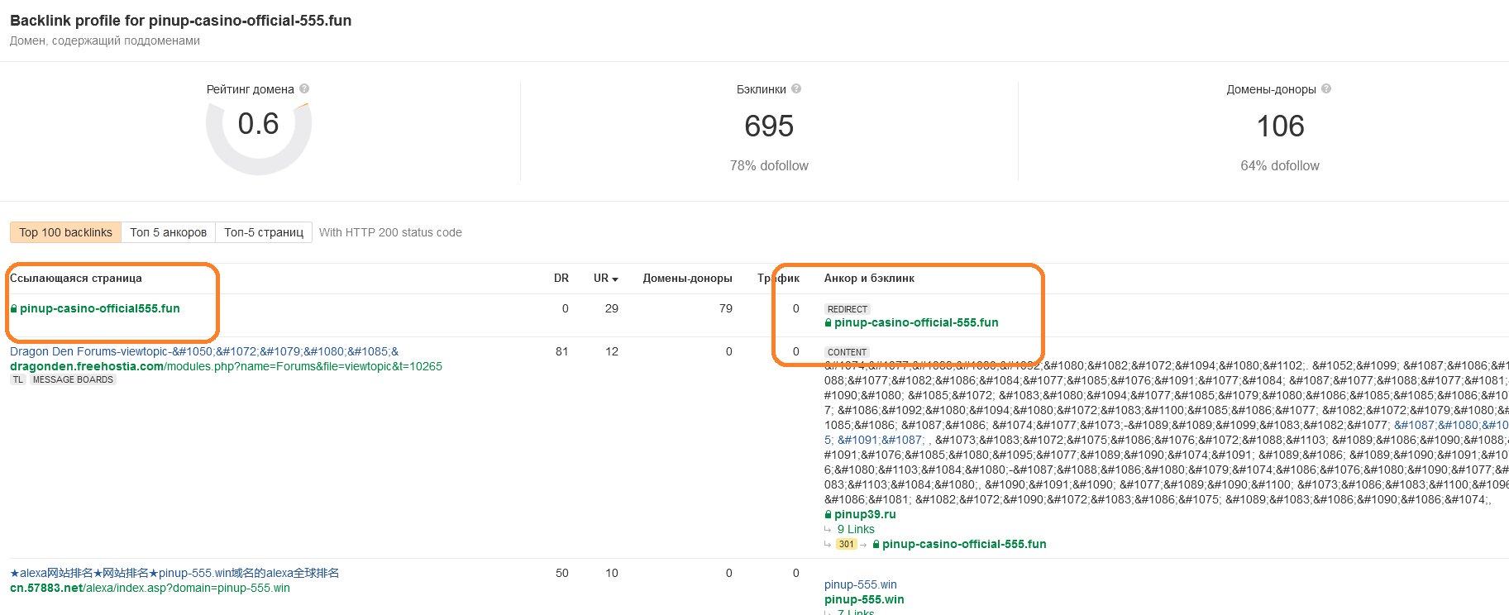Click the help icon next to Рейтинг домена
Screen dimensions: 1509x615
tap(304, 88)
